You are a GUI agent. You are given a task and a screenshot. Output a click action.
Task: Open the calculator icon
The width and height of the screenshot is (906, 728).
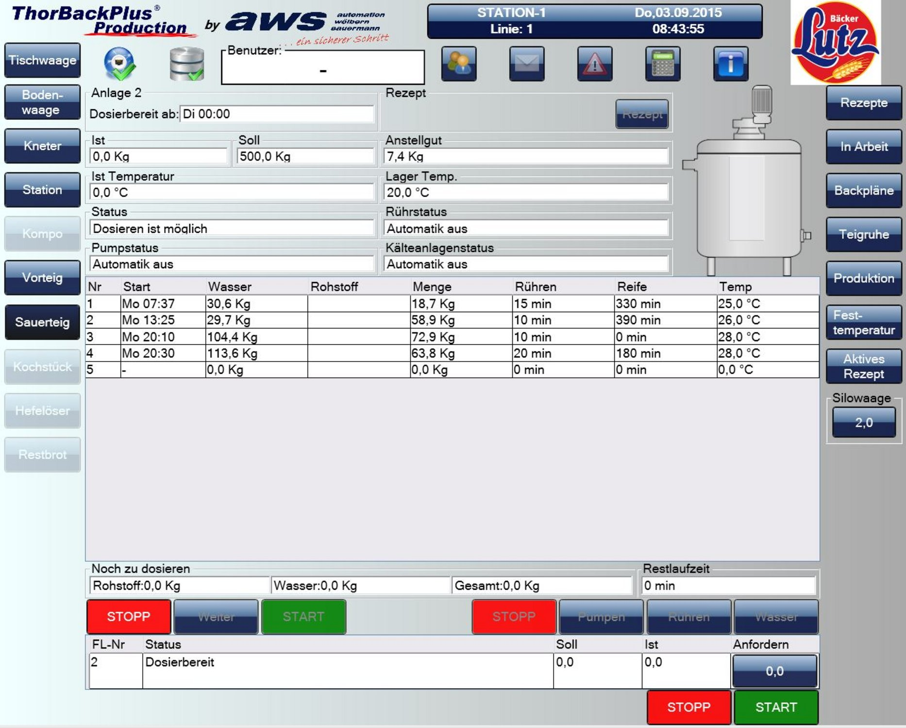pyautogui.click(x=662, y=64)
